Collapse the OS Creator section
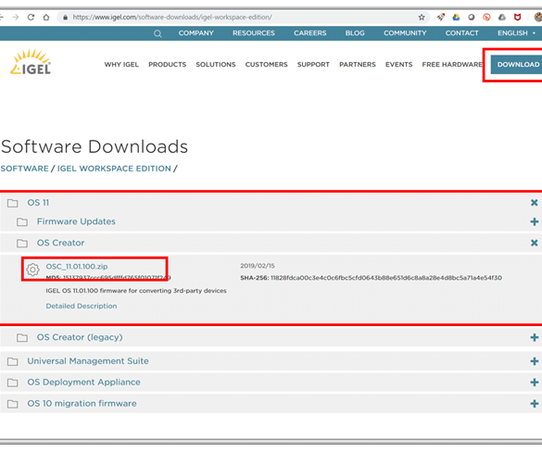This screenshot has width=542, height=452. (534, 243)
